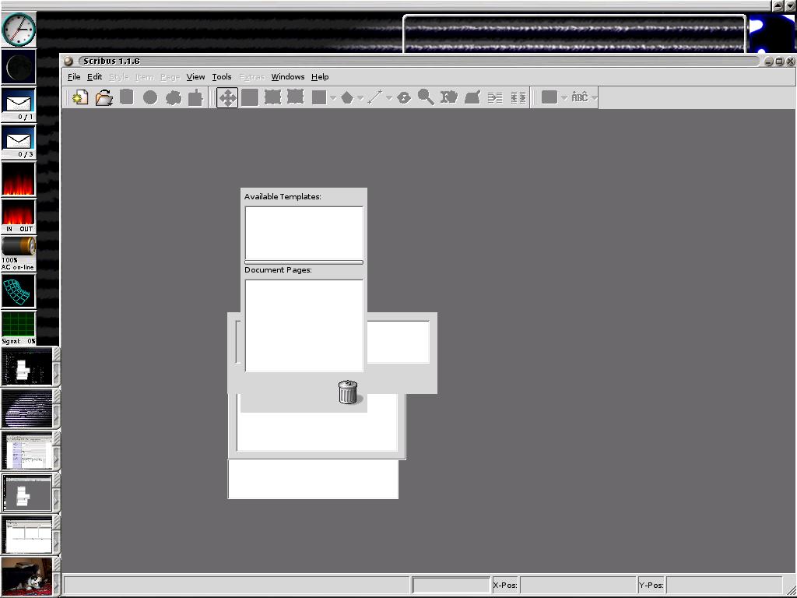Viewport: 797px width, 598px height.
Task: Click the New Document icon
Action: coord(80,97)
